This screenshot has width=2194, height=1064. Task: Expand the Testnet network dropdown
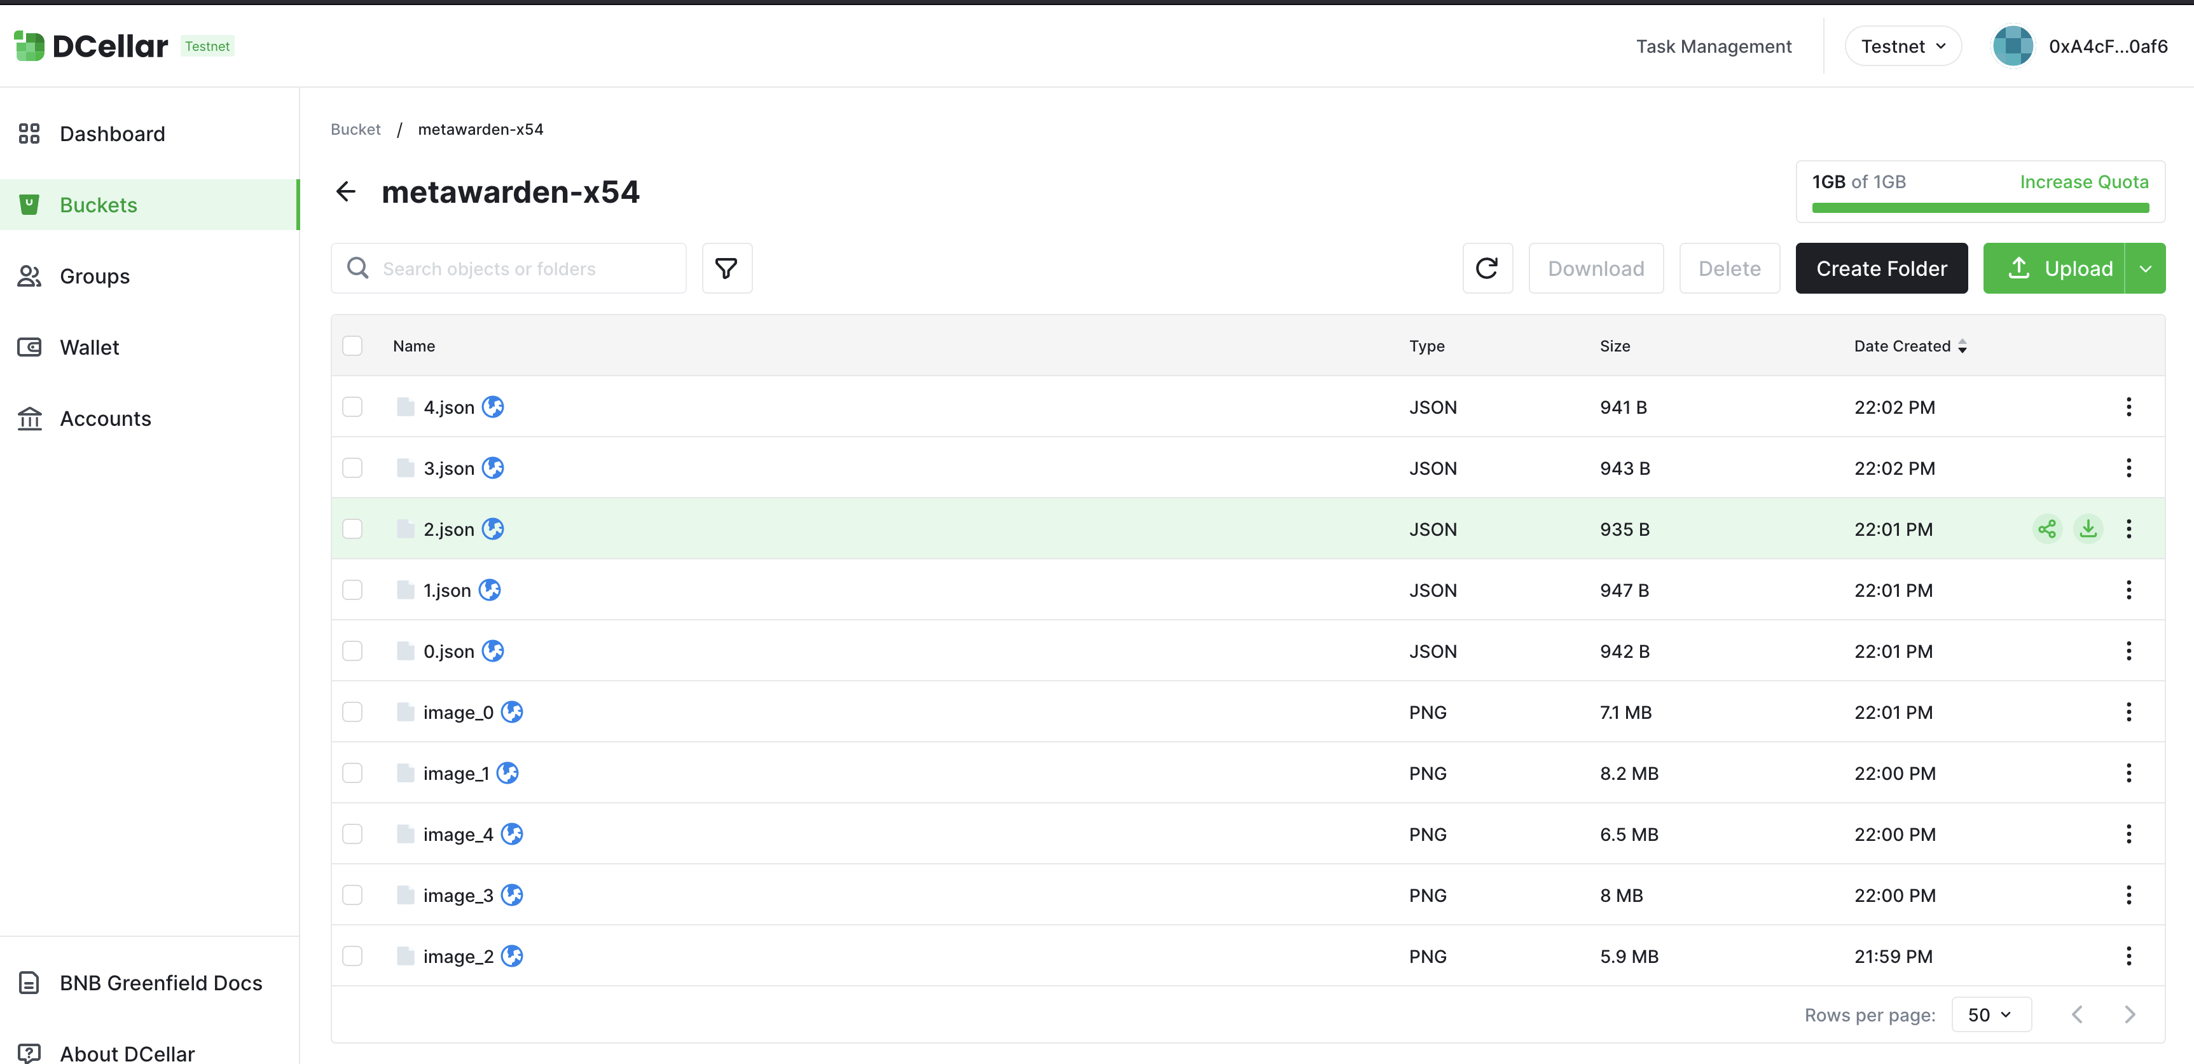coord(1903,46)
